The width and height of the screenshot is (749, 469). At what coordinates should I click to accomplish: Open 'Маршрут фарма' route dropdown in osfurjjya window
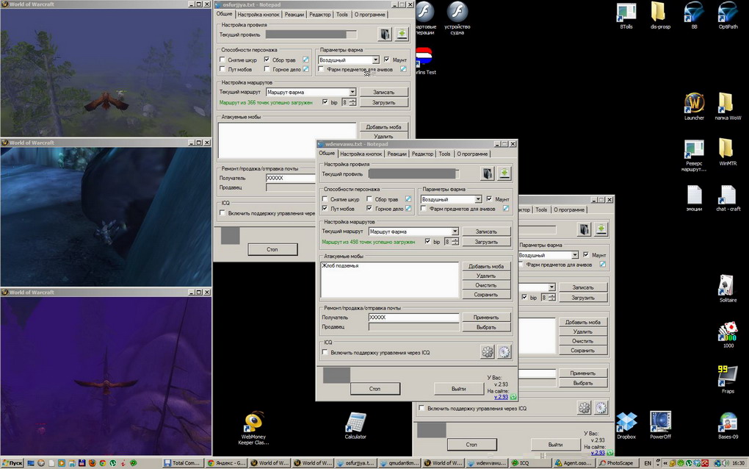(352, 92)
